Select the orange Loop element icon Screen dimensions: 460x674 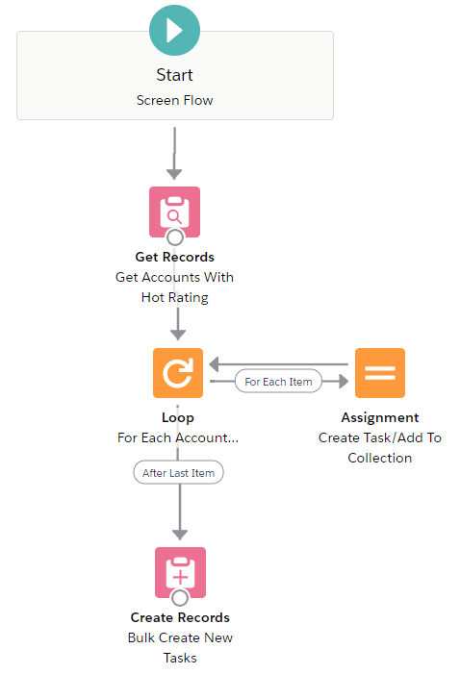(x=178, y=373)
